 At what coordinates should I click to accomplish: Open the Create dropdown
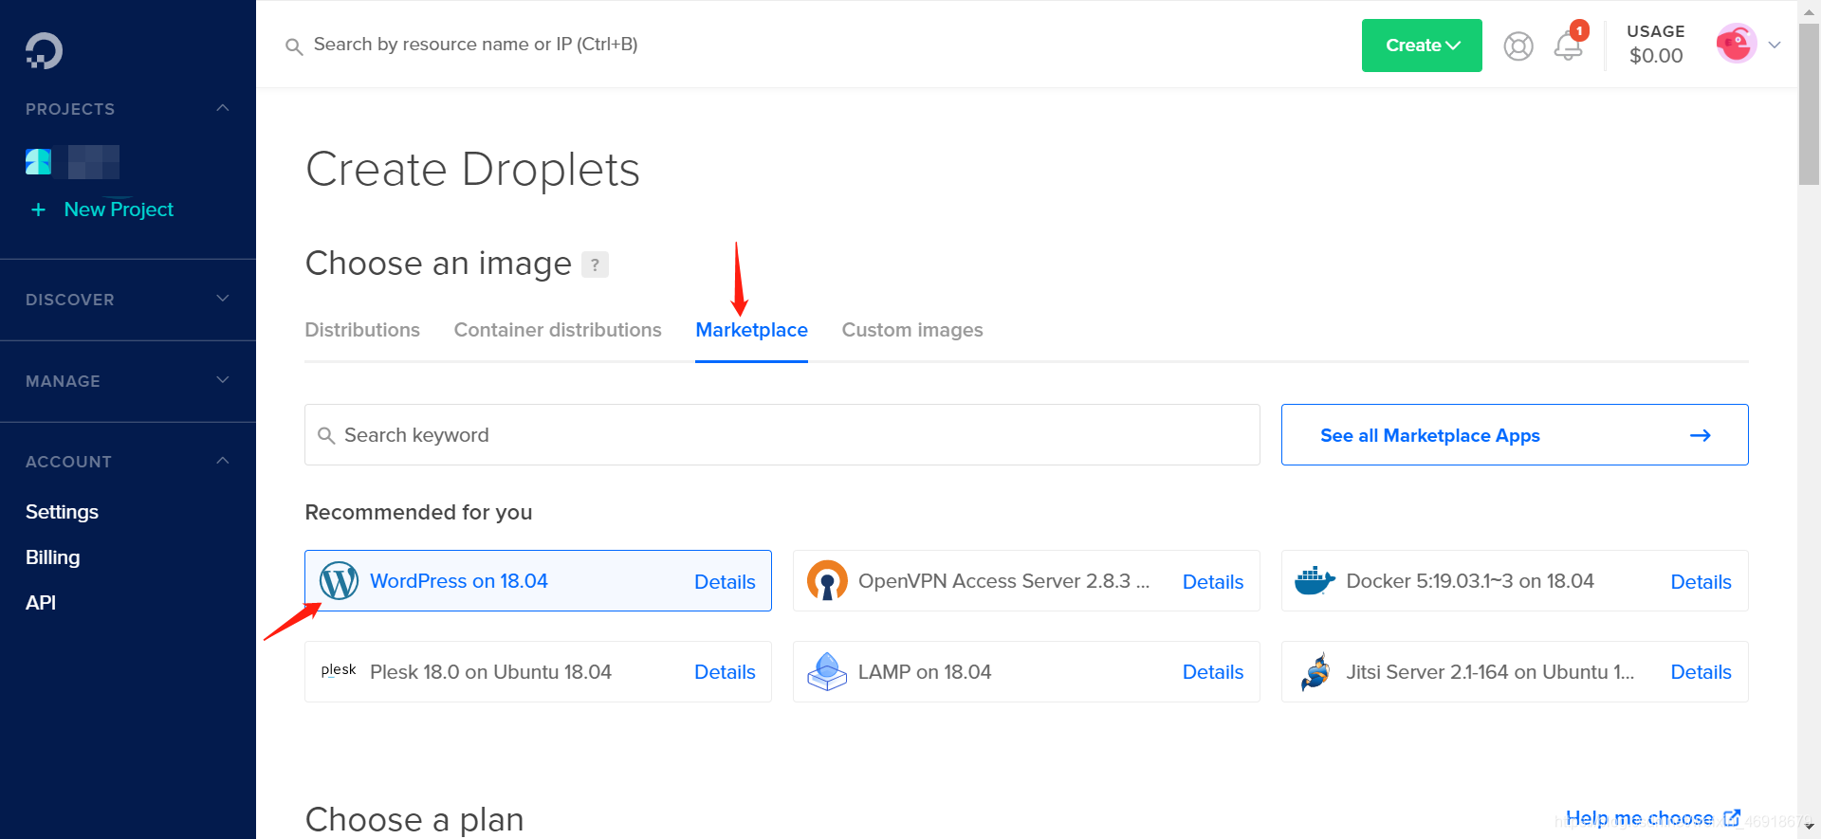1421,45
